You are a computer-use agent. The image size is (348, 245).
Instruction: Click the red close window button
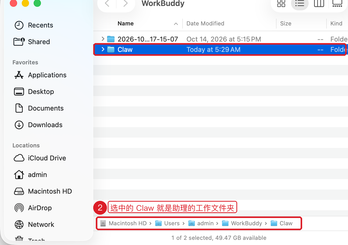[x=13, y=3]
